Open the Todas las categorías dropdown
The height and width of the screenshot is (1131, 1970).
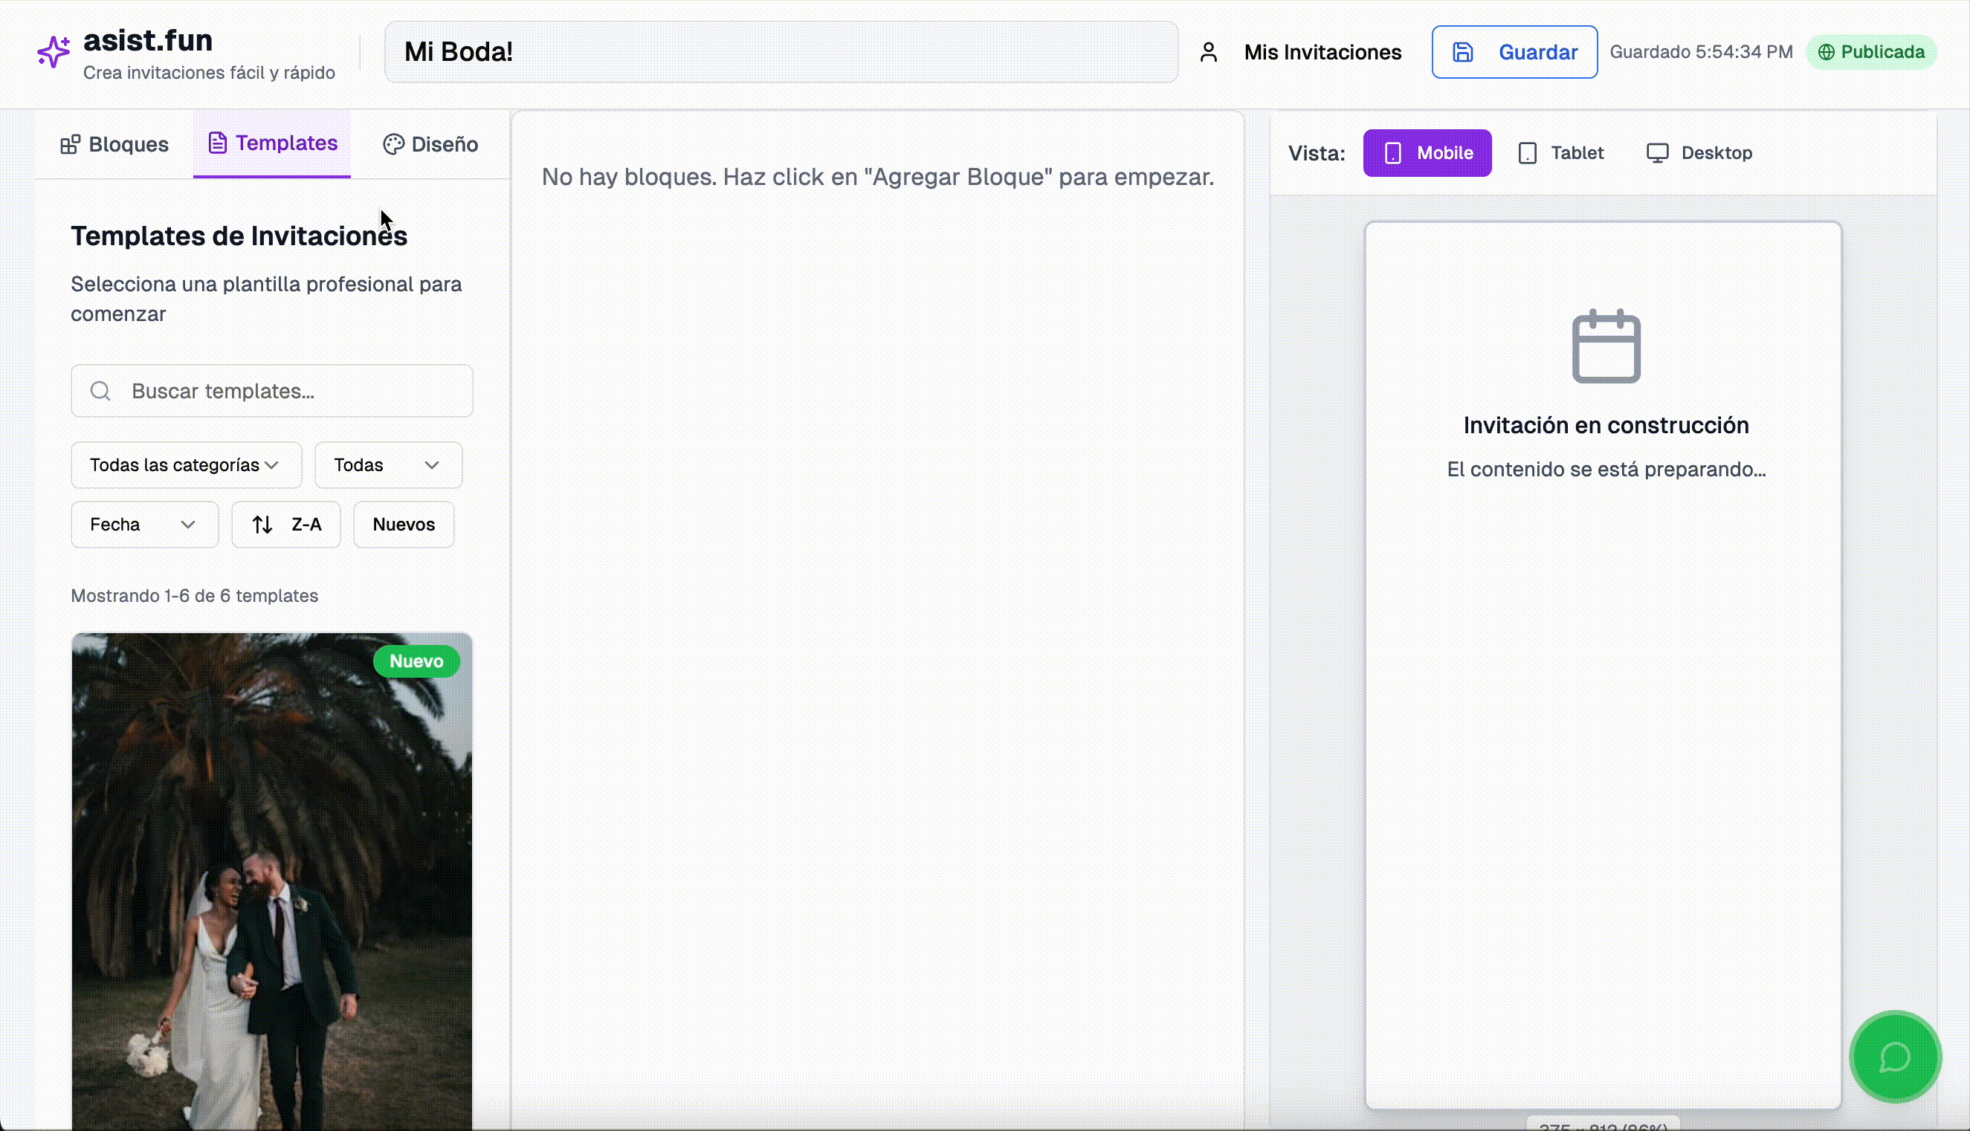click(186, 465)
